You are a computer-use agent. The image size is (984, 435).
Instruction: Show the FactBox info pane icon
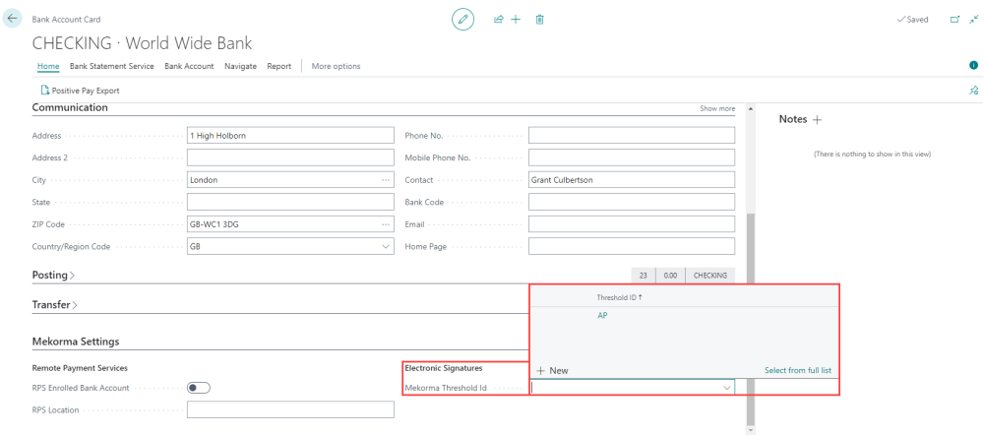[x=973, y=65]
